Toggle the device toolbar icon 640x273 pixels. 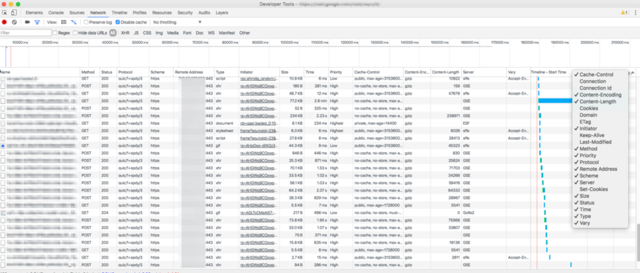coord(14,13)
